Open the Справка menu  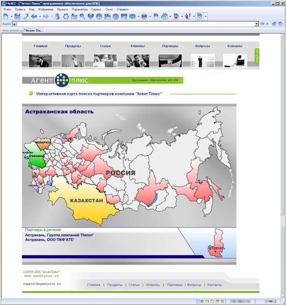[123, 9]
